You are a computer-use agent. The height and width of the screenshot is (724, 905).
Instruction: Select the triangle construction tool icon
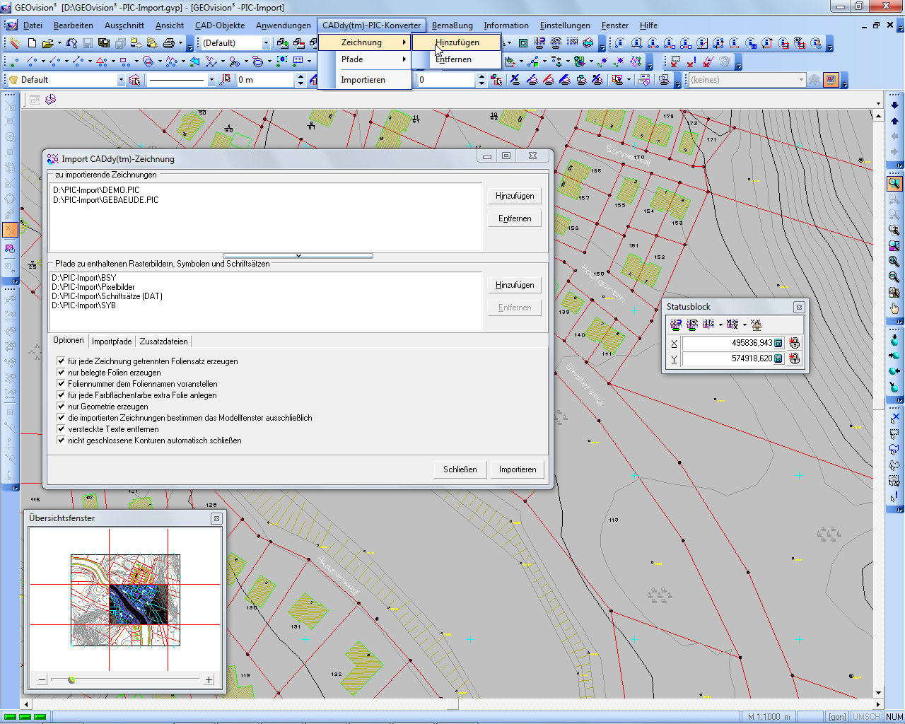tap(101, 62)
